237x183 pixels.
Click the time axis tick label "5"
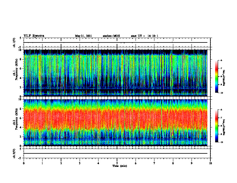coord(117,163)
